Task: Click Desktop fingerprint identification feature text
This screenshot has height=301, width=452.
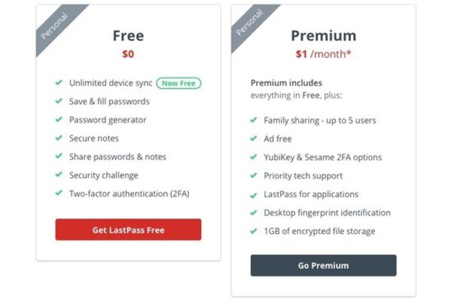Action: 327,212
